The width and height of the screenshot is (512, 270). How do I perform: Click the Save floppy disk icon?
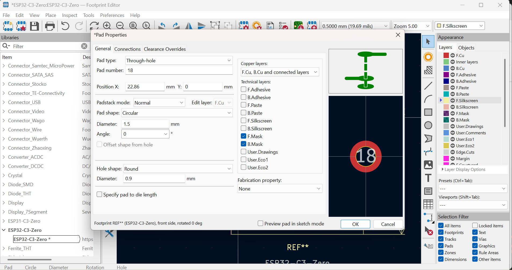click(34, 26)
